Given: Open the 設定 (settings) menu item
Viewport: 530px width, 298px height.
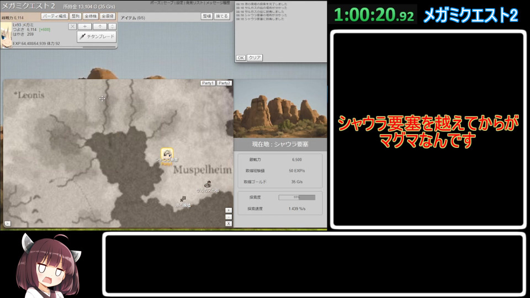Looking at the screenshot, I should pyautogui.click(x=180, y=3).
